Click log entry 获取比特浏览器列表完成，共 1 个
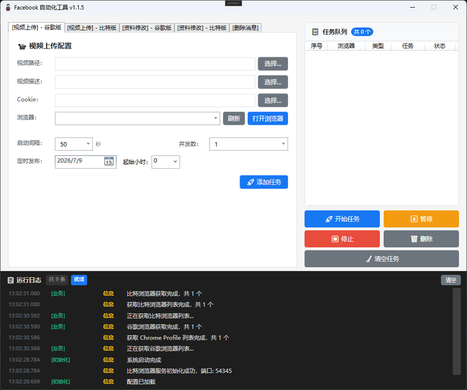467x390 pixels. pyautogui.click(x=170, y=305)
